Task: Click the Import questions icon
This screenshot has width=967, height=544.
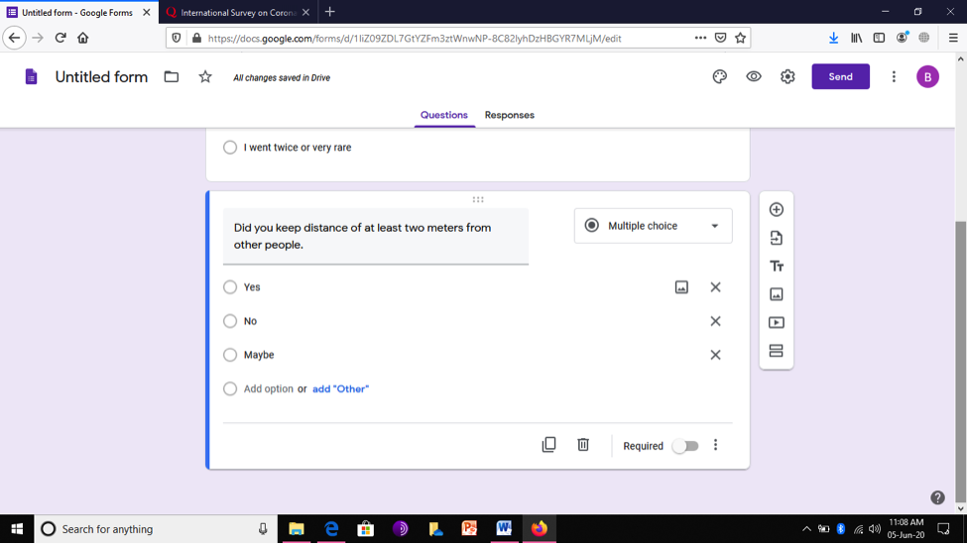Action: coord(776,238)
